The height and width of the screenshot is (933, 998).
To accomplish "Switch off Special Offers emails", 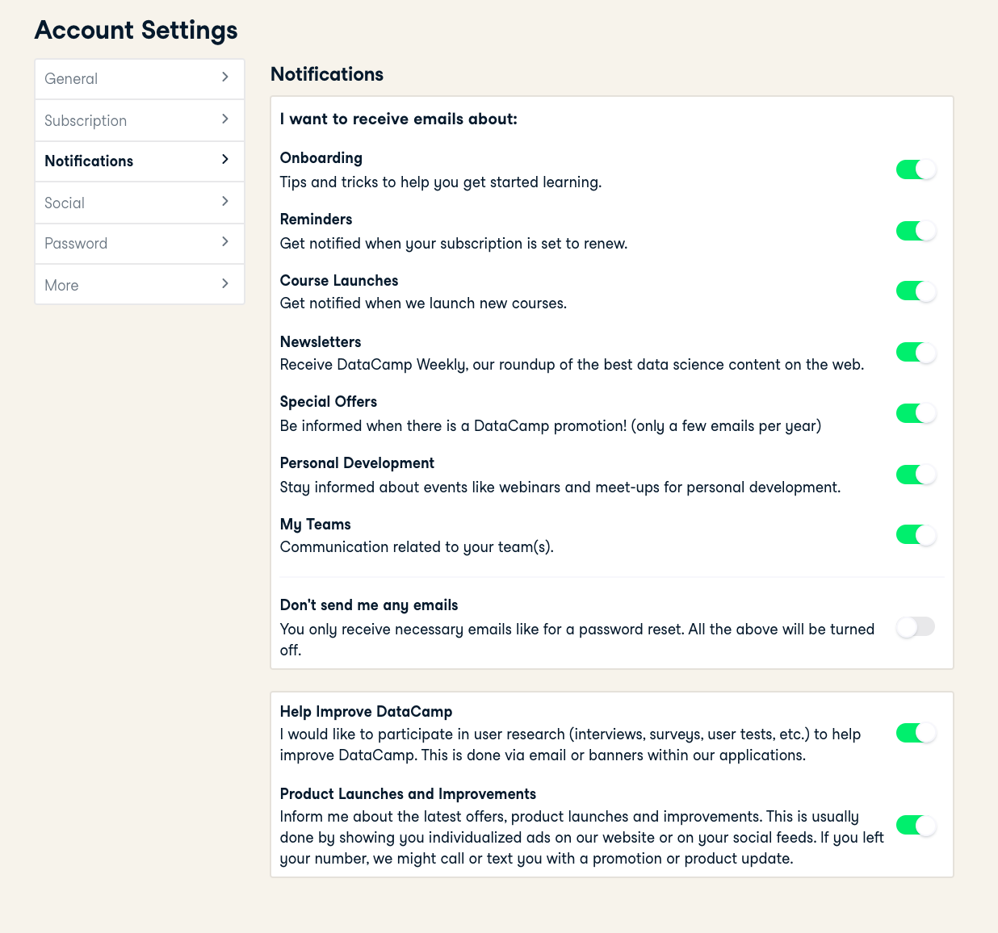I will click(916, 413).
